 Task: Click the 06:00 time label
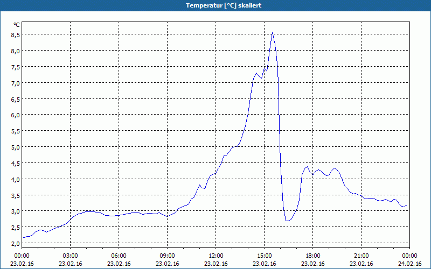click(119, 256)
